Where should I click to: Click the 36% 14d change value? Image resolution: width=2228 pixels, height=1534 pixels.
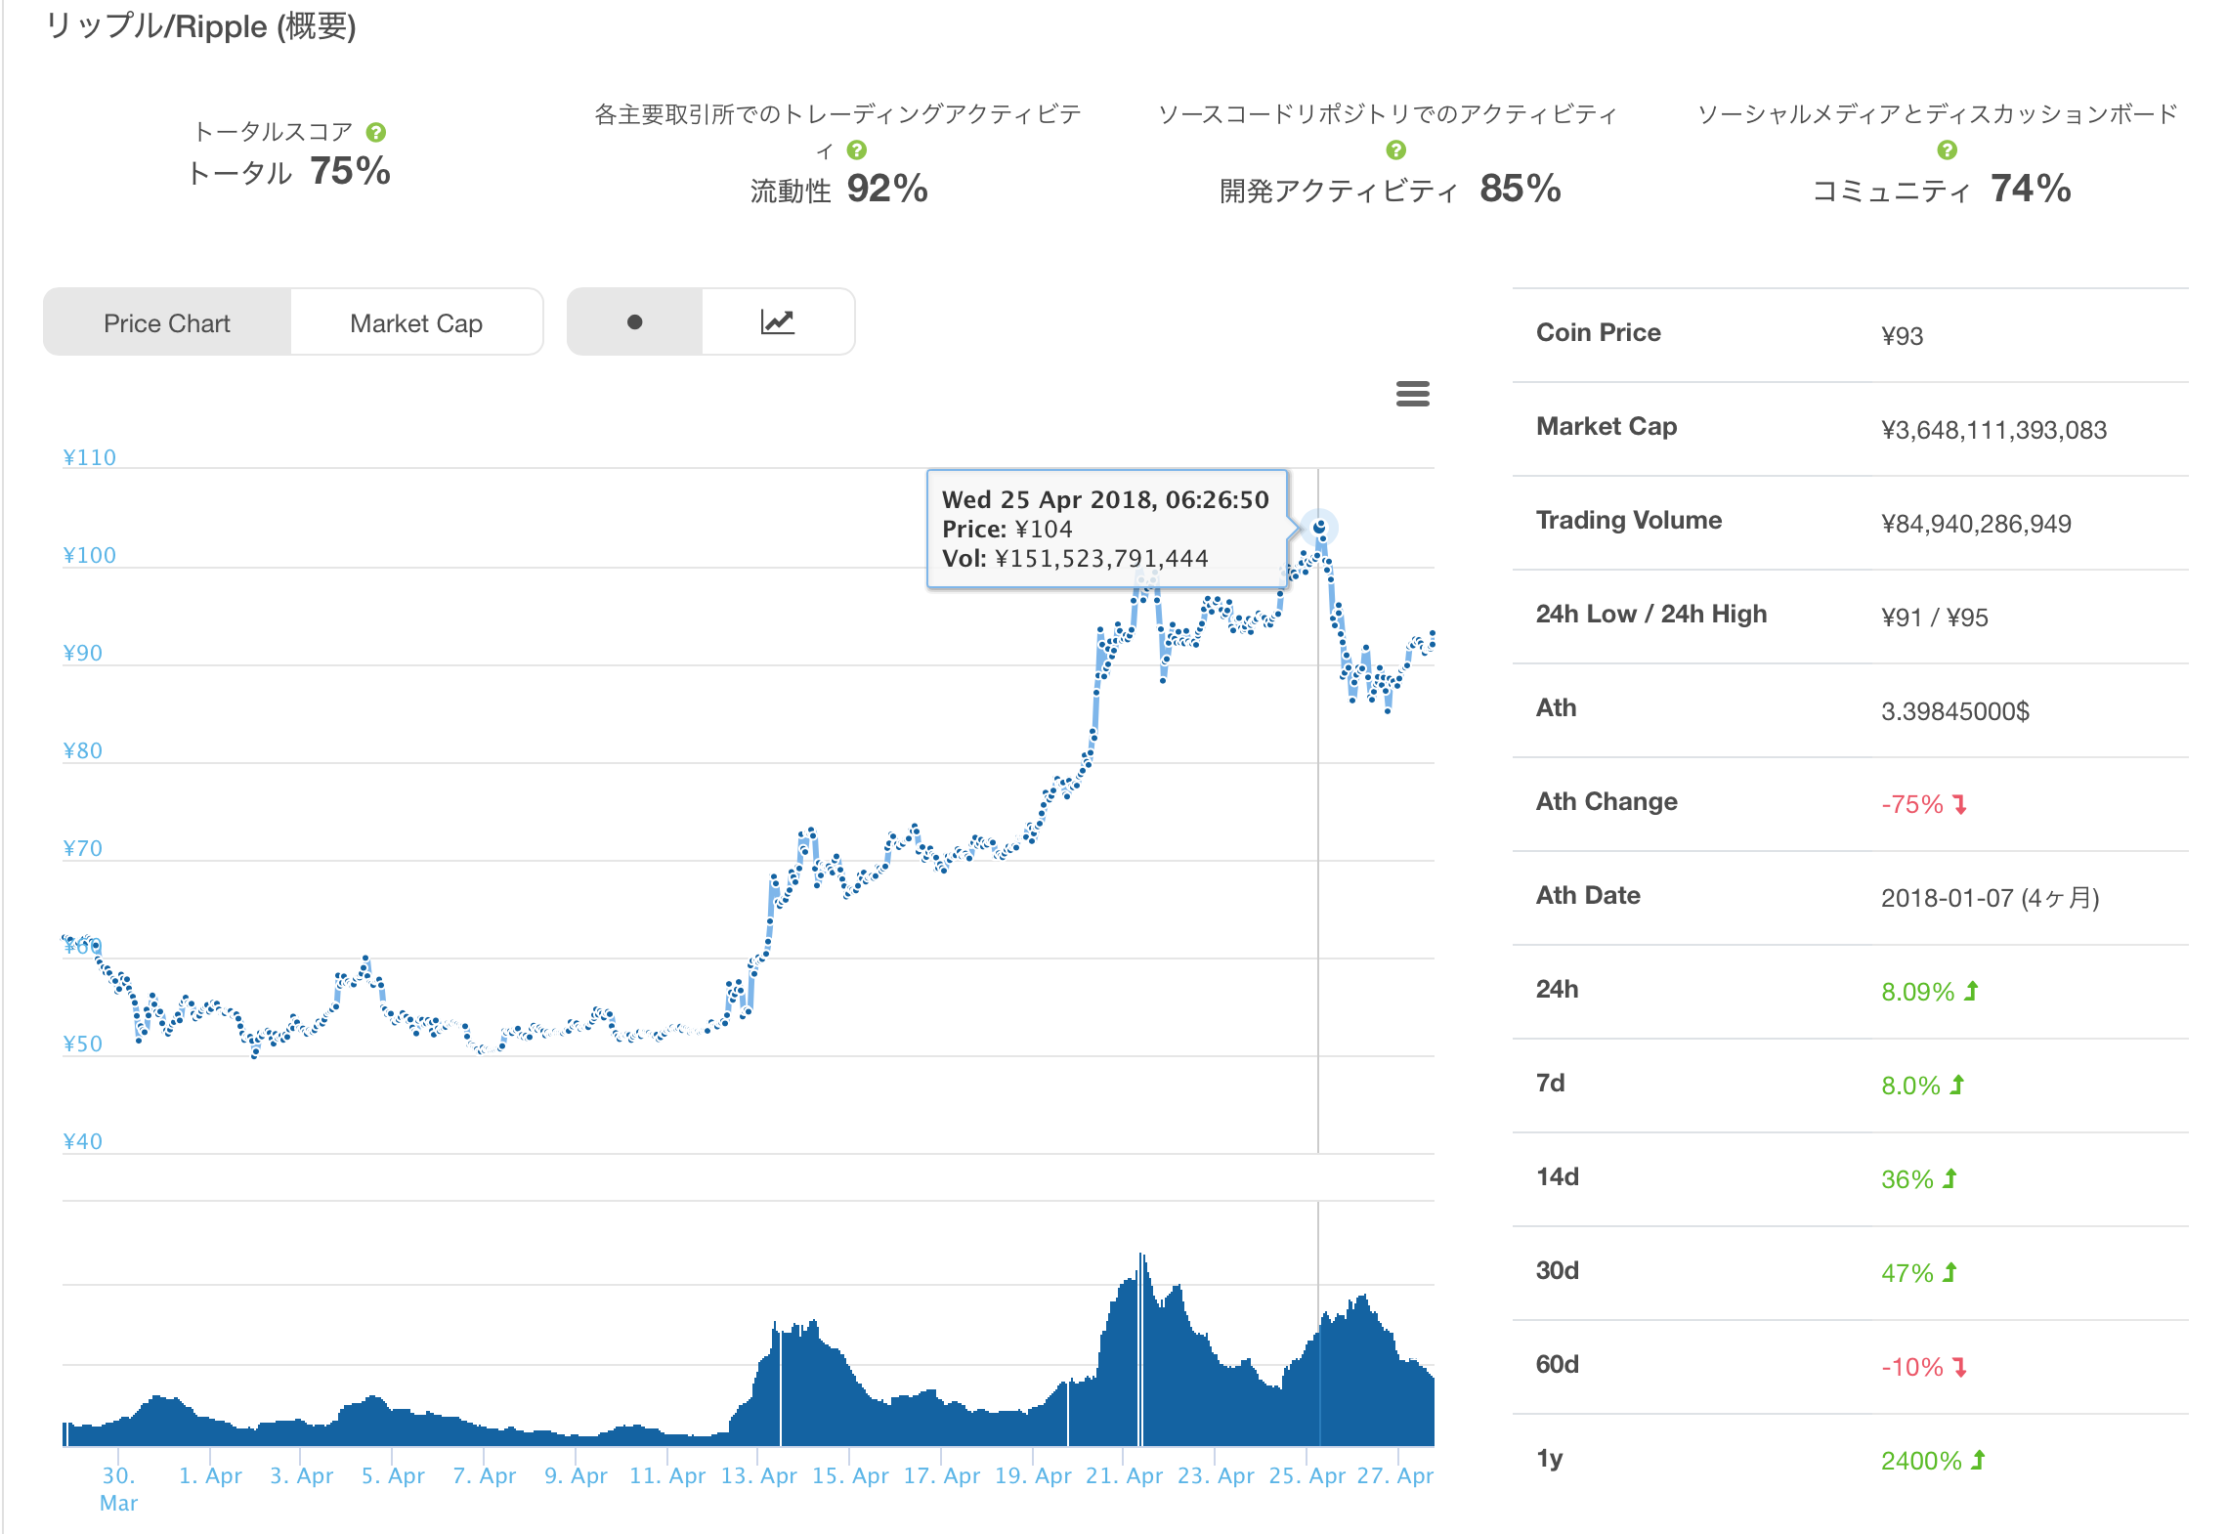pos(1907,1179)
